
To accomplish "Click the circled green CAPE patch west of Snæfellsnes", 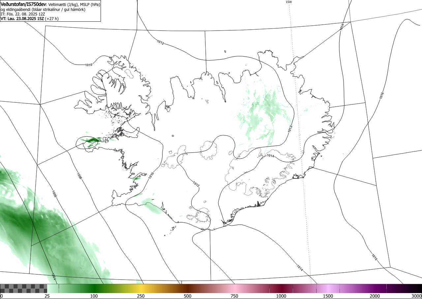I will pyautogui.click(x=88, y=143).
